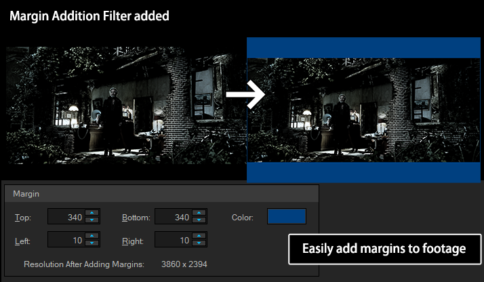Viewport: 484px width, 282px height.
Task: Increase the Top margin value
Action: [x=92, y=213]
